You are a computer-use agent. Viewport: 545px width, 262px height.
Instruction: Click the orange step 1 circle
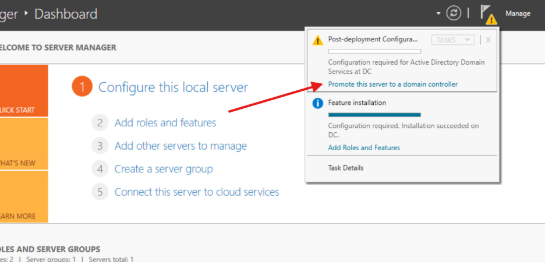82,87
